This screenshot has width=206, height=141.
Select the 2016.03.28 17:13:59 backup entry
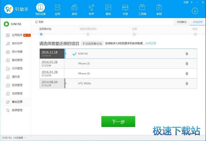click(52, 74)
